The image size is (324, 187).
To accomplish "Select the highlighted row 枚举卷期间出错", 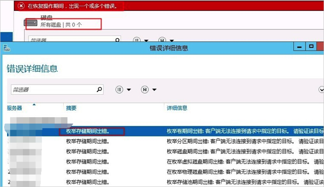I will click(165, 131).
